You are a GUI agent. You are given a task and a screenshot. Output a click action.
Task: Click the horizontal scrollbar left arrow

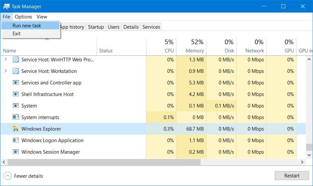click(4, 162)
